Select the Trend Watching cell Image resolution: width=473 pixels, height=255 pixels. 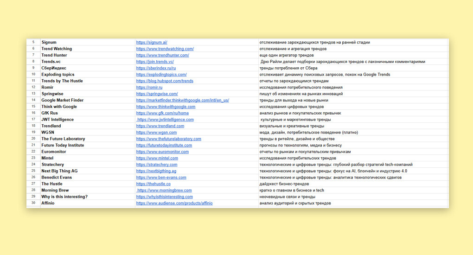(x=88, y=49)
